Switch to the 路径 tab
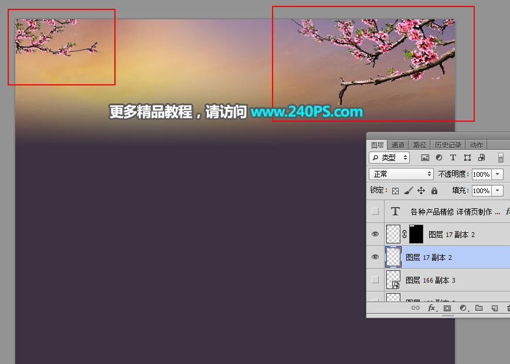Viewport: 510px width, 364px height. [x=419, y=145]
